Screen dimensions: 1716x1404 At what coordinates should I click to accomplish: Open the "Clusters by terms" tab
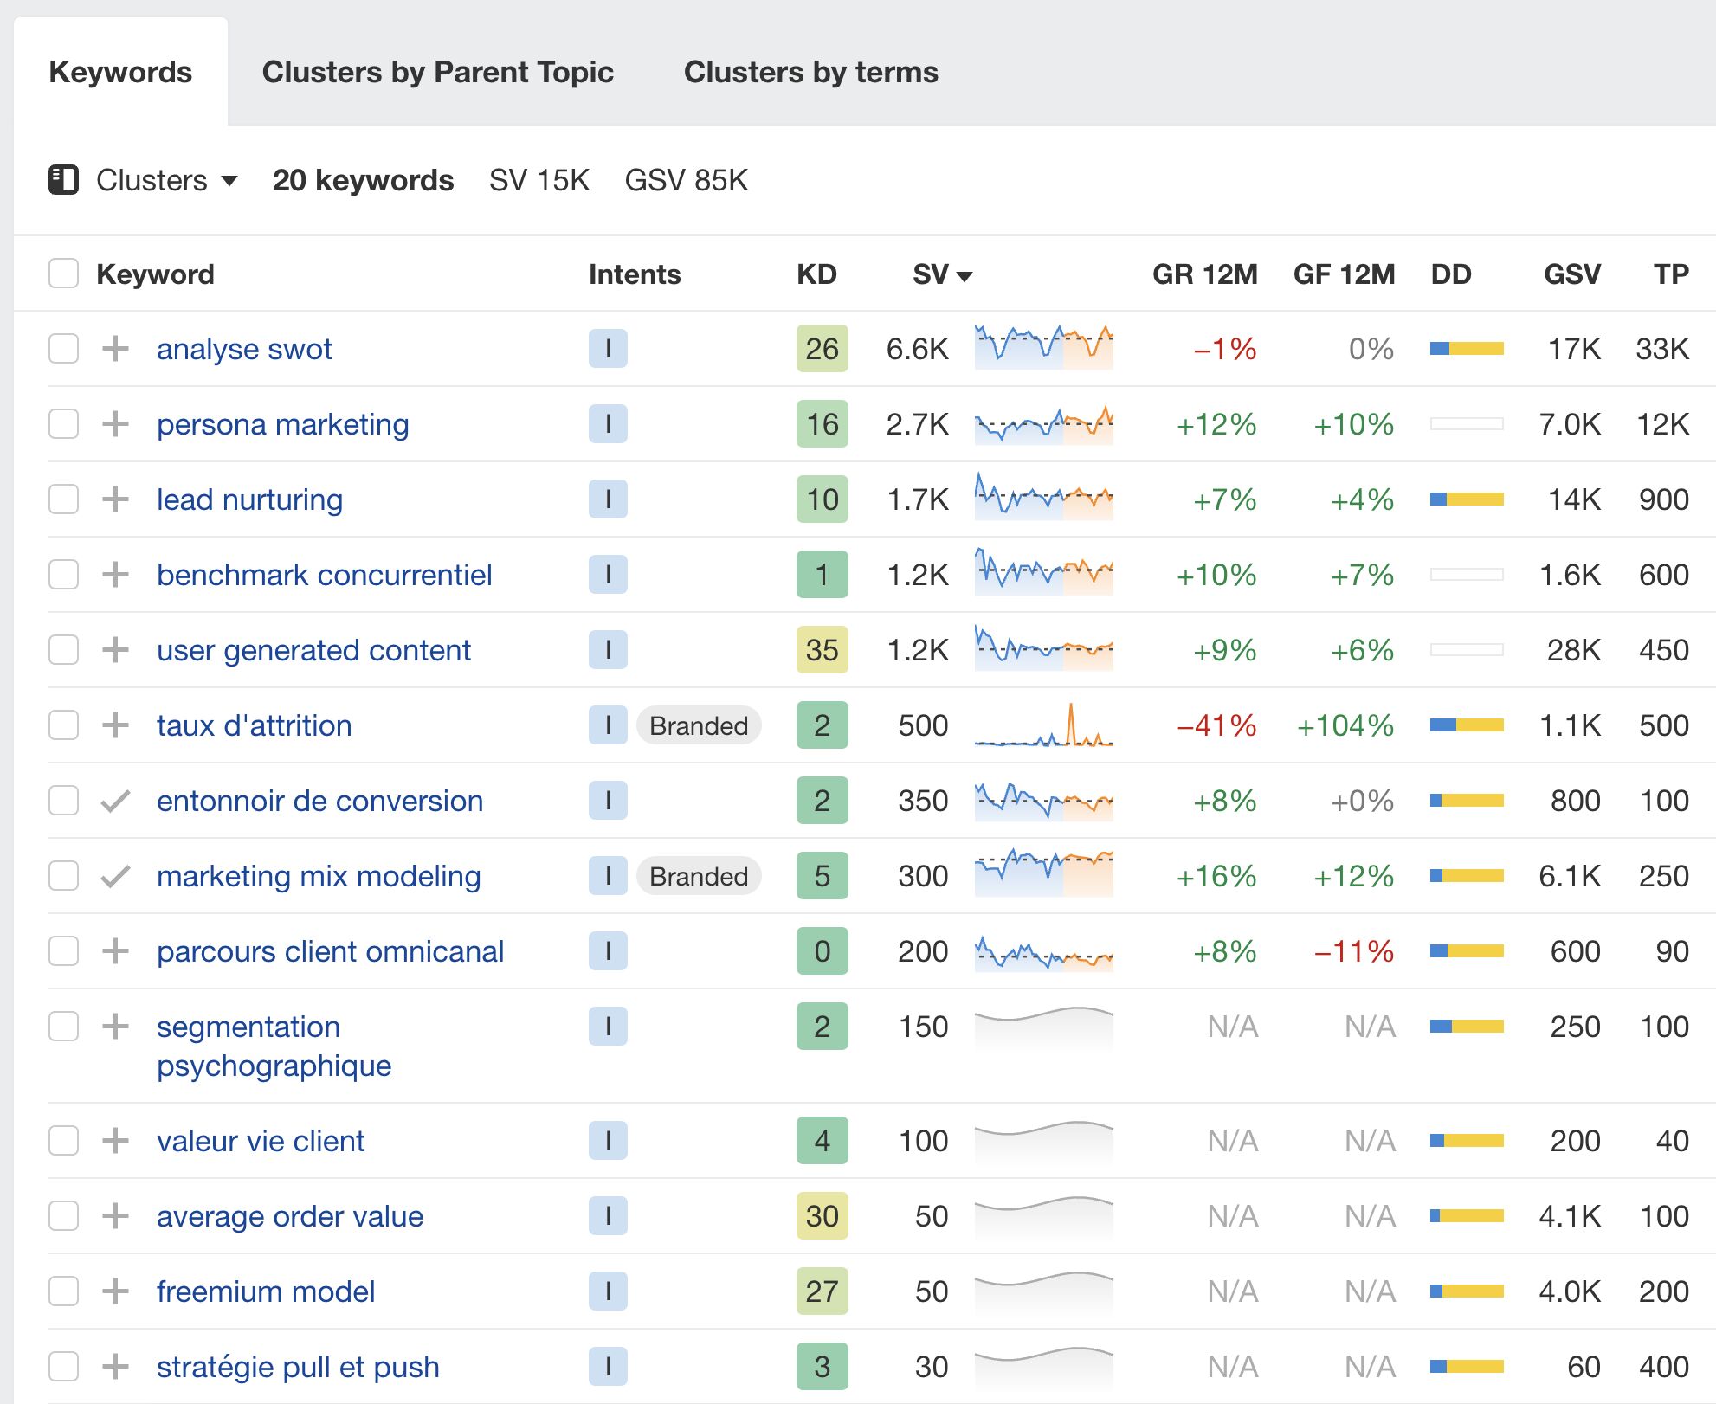click(811, 72)
